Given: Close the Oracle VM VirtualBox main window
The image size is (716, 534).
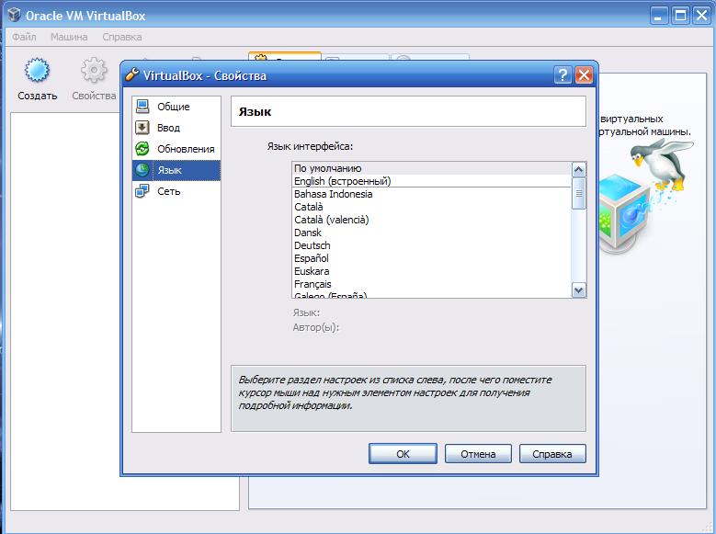Looking at the screenshot, I should coord(702,16).
